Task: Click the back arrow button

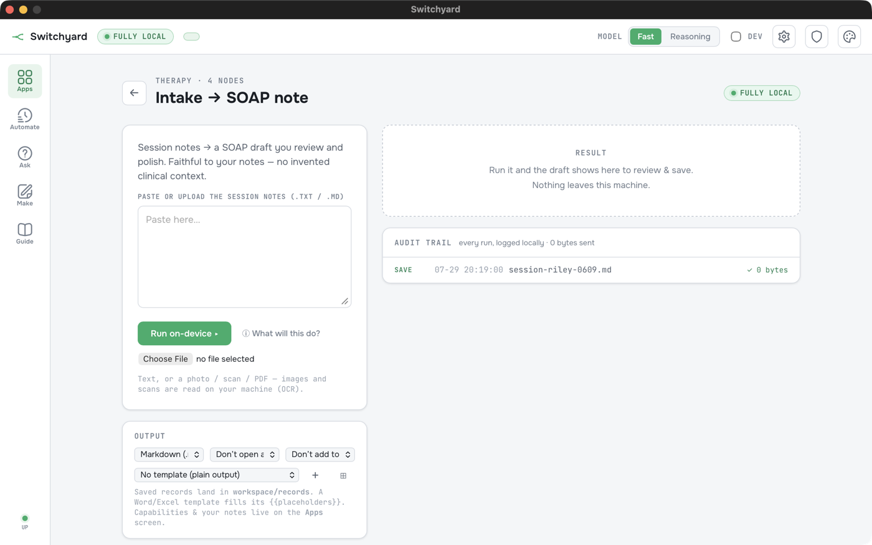Action: tap(135, 93)
